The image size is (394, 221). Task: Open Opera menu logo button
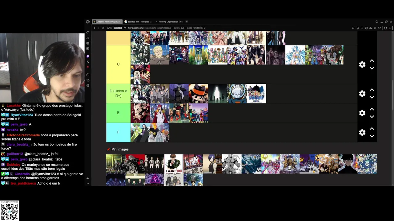click(x=88, y=22)
